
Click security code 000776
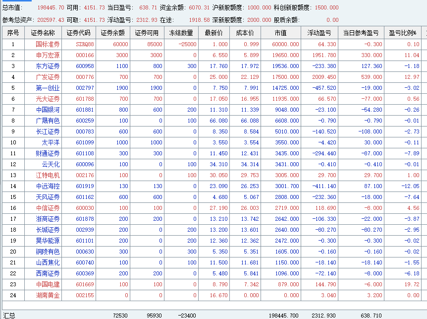(x=85, y=77)
